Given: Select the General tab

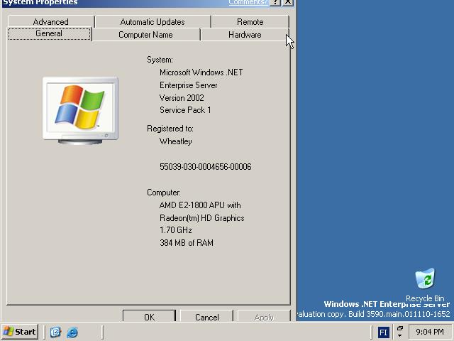Looking at the screenshot, I should click(x=49, y=33).
